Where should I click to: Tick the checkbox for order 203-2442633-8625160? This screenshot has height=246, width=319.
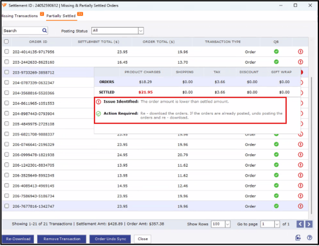pyautogui.click(x=7, y=62)
